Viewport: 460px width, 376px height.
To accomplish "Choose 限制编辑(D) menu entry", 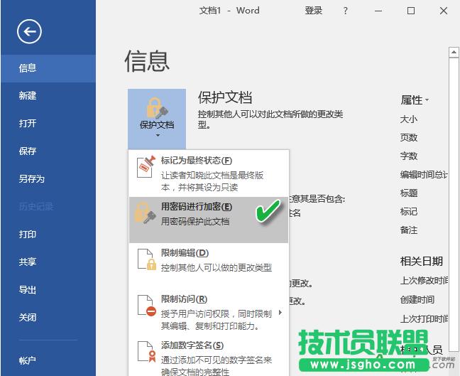I will pyautogui.click(x=185, y=253).
